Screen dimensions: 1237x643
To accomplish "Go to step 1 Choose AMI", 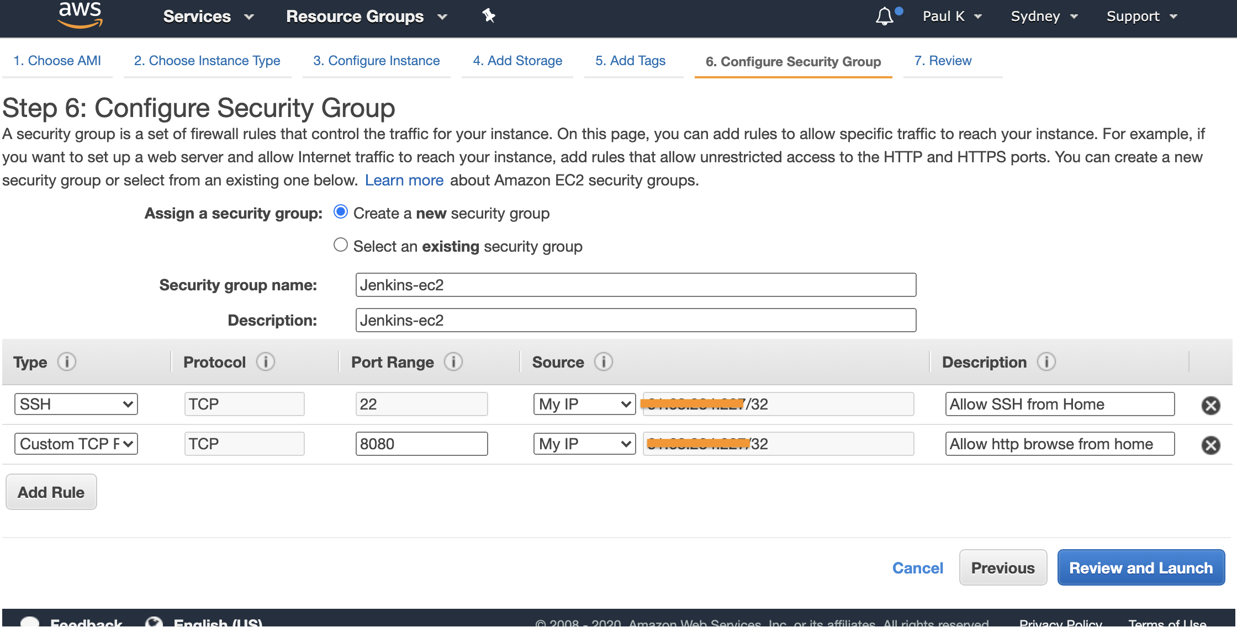I will click(57, 61).
